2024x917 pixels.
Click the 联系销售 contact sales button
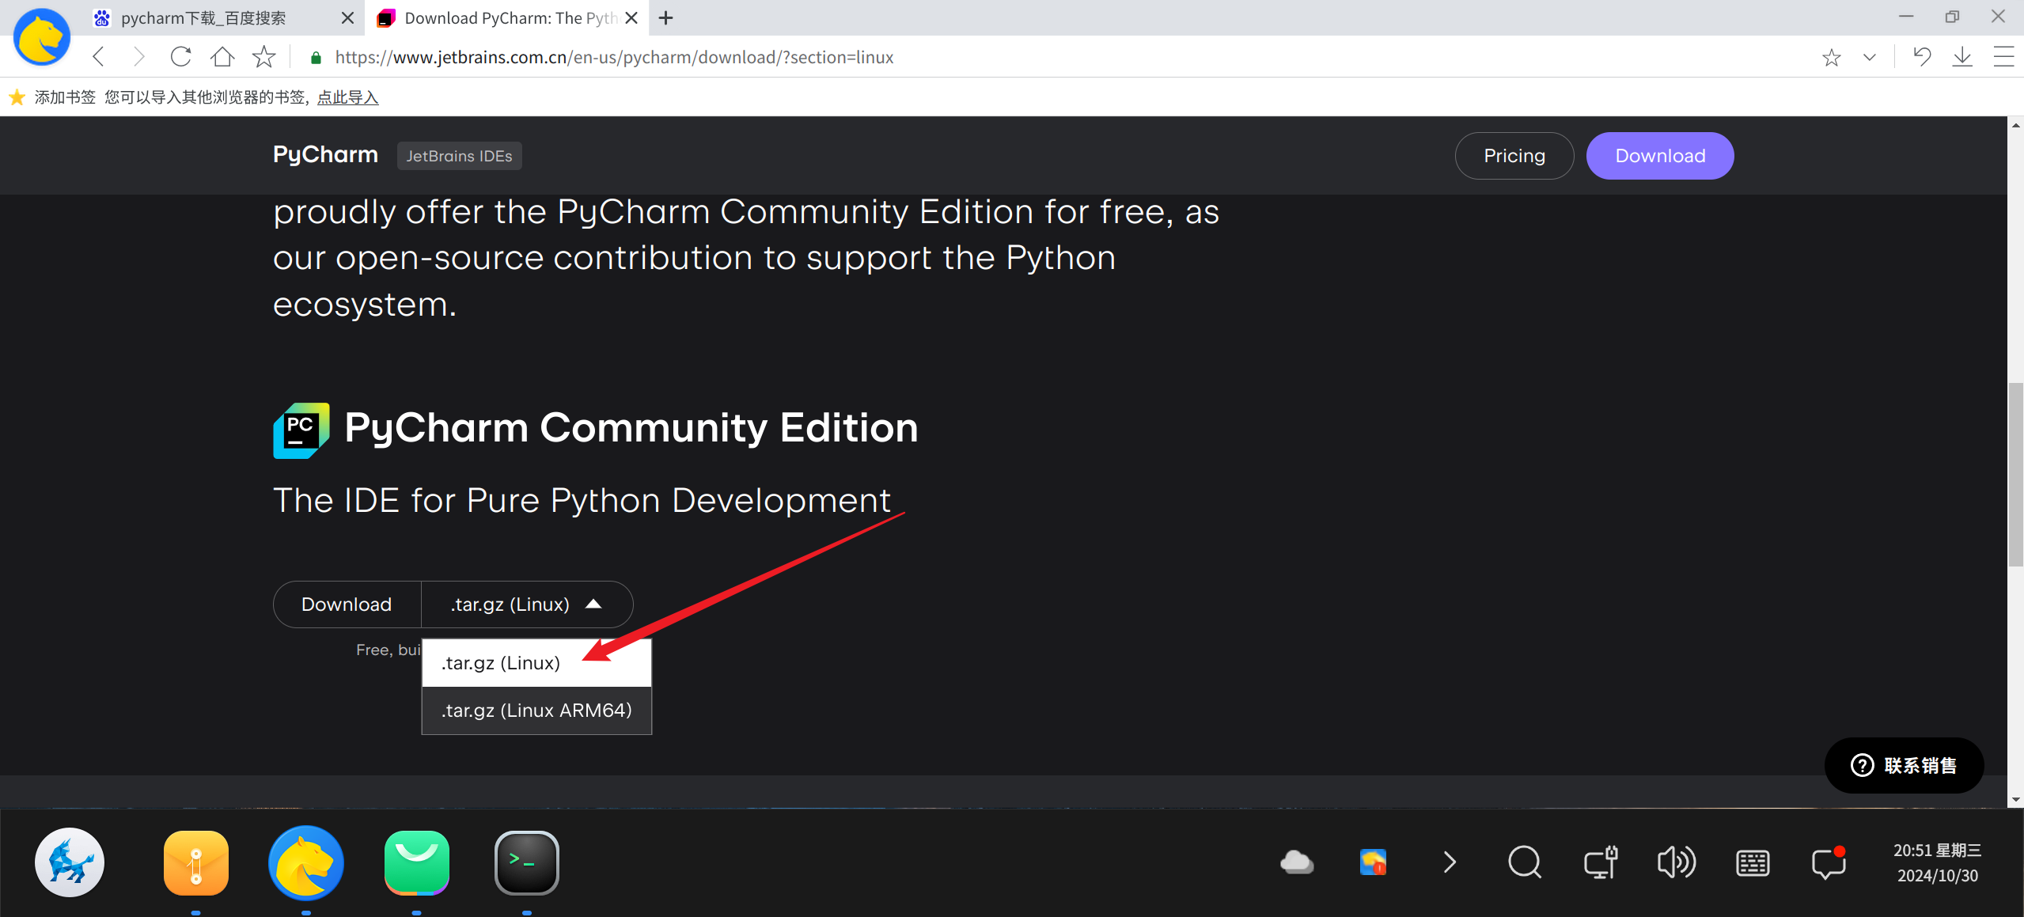(1904, 765)
